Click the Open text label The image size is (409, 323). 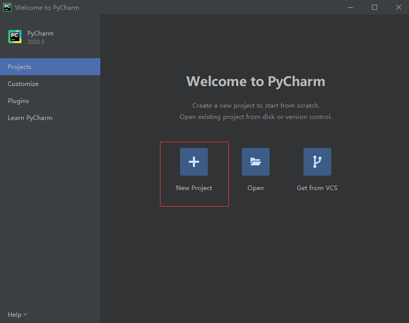click(x=256, y=188)
